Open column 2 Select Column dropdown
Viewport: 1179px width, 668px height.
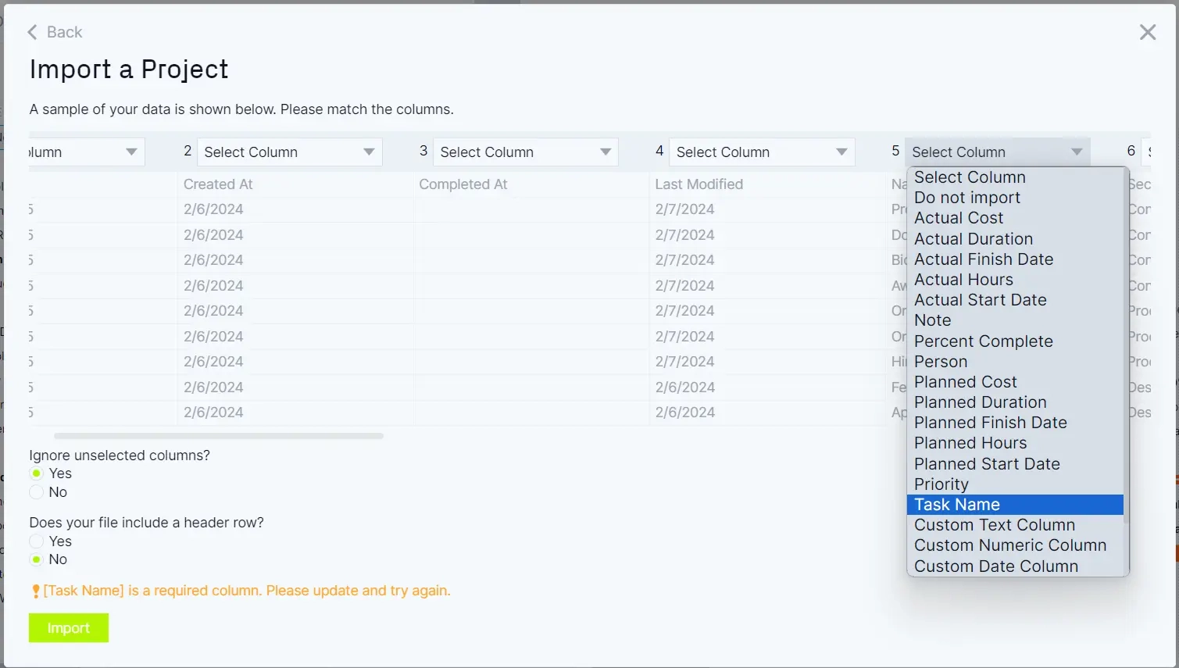[x=289, y=152]
